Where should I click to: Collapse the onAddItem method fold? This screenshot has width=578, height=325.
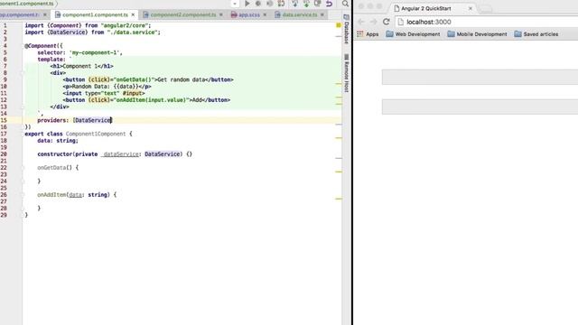(x=23, y=195)
